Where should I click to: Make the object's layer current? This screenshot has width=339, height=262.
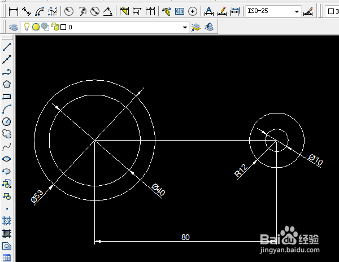[196, 27]
